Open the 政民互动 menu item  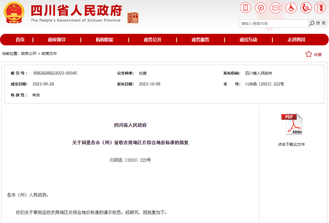click(248, 39)
